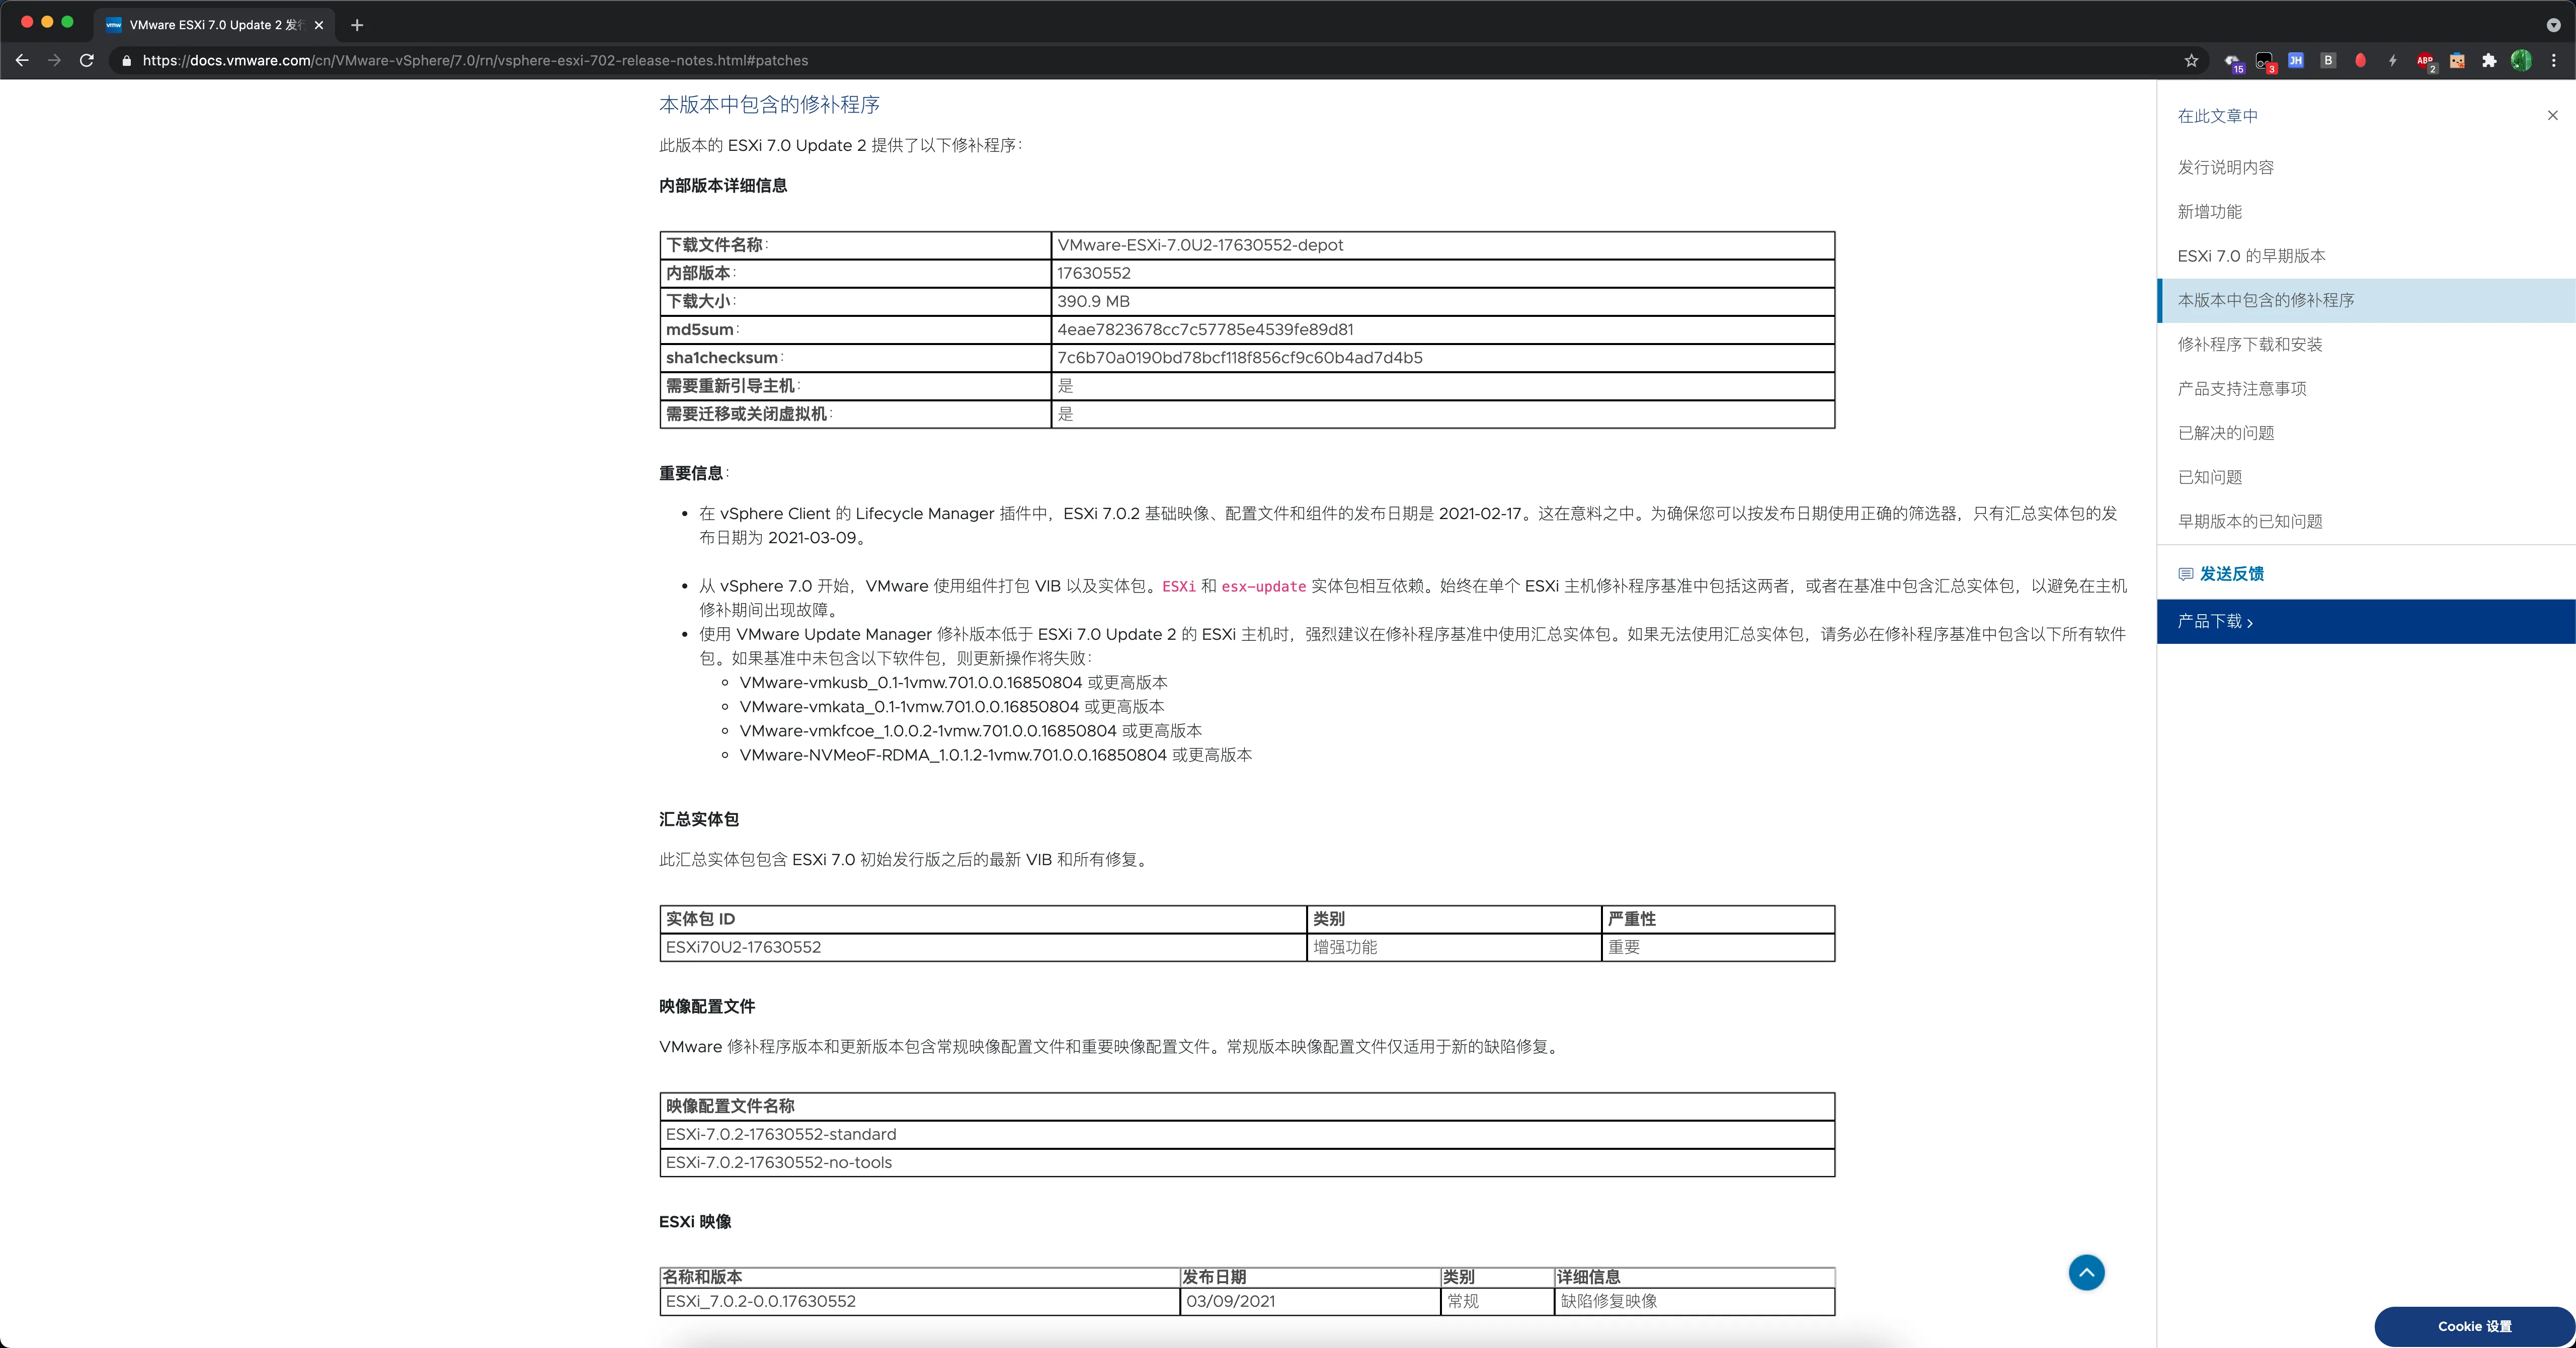Open a new browser tab
Viewport: 2576px width, 1348px height.
coord(357,25)
